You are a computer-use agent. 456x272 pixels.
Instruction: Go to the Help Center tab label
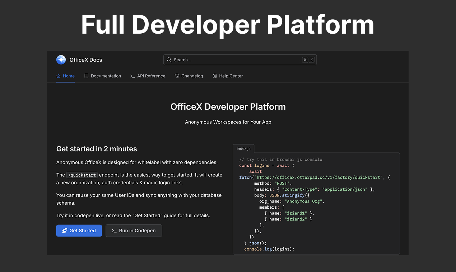click(231, 76)
